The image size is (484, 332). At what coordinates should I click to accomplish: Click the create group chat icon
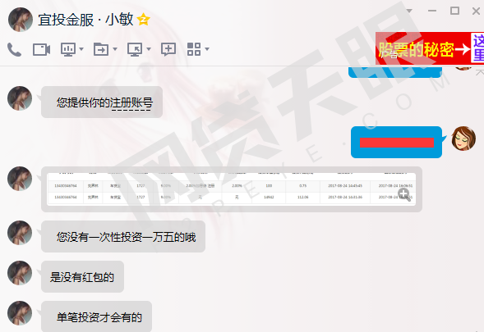coord(168,49)
